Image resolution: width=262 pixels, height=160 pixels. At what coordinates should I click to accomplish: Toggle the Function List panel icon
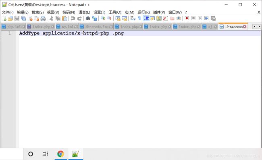click(165, 18)
